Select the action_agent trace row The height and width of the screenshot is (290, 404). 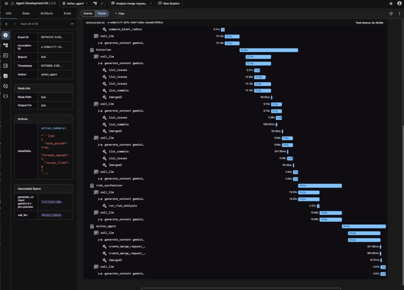click(235, 226)
